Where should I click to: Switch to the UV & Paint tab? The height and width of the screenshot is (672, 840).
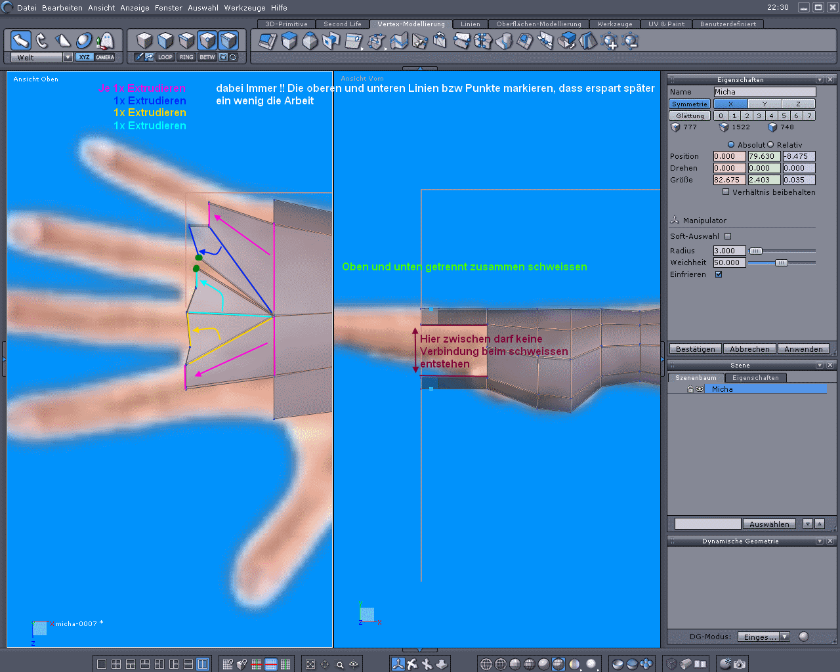(x=666, y=24)
